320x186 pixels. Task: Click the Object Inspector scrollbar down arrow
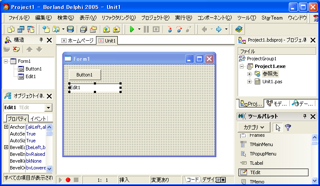(49, 169)
